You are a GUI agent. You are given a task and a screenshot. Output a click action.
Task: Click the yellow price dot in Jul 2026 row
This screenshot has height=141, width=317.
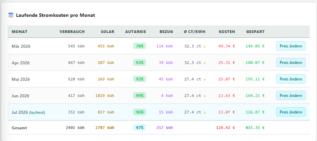tap(205, 112)
